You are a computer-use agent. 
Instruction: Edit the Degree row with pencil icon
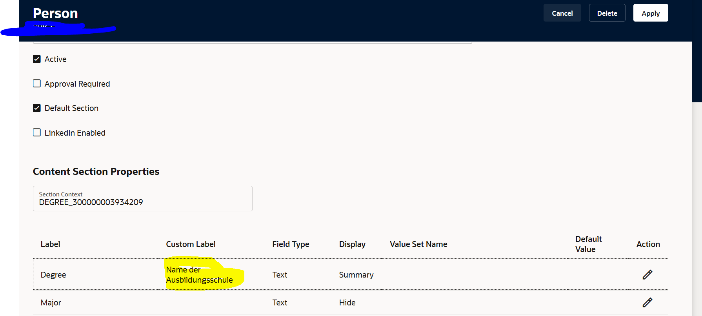[x=647, y=274]
